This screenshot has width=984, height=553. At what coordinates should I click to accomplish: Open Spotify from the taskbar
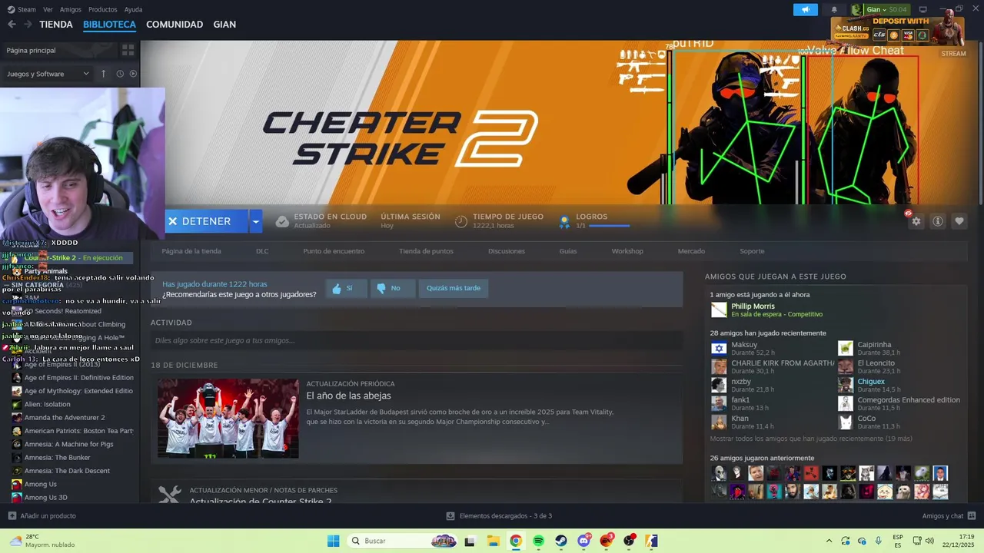tap(538, 541)
